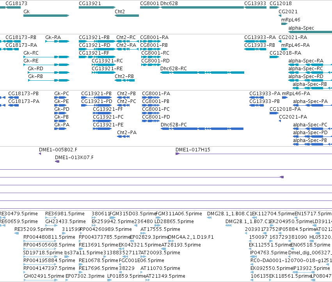This screenshot has width=332, height=282.
Task: Click the RE35209.5prime EST label
Action: (x=34, y=229)
